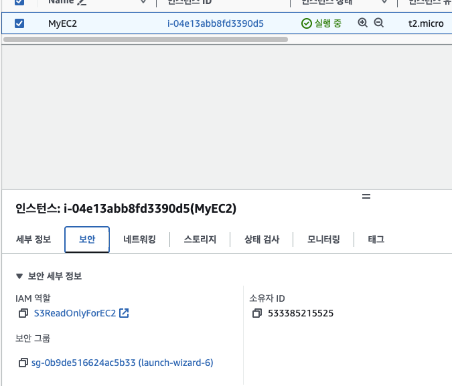Copy the S3ReadOnlyForEC2 IAM role name
Viewport: 452px width, 386px height.
pyautogui.click(x=23, y=313)
